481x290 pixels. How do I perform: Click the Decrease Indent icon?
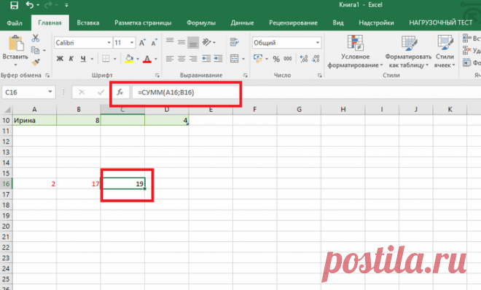click(x=206, y=58)
